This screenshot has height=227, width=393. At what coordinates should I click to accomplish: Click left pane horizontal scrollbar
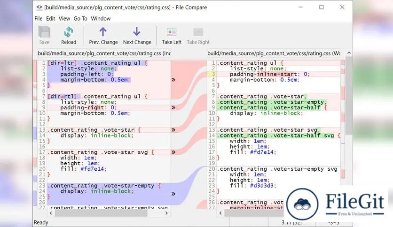(x=103, y=212)
